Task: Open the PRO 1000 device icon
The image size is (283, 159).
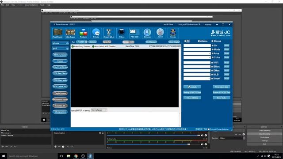Action: tap(134, 33)
